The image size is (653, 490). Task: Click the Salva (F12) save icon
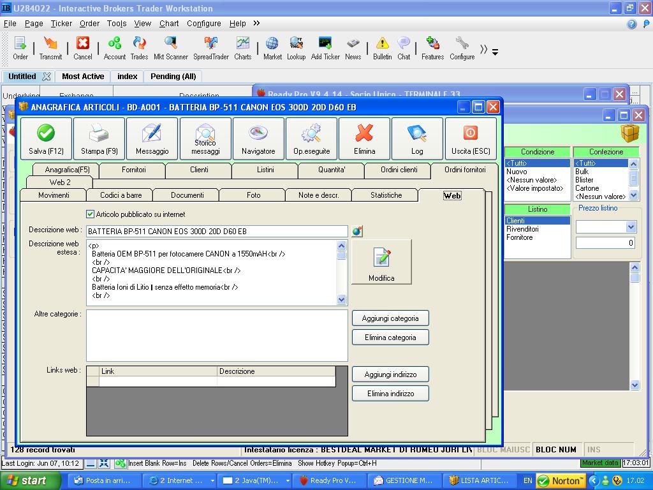pyautogui.click(x=46, y=138)
